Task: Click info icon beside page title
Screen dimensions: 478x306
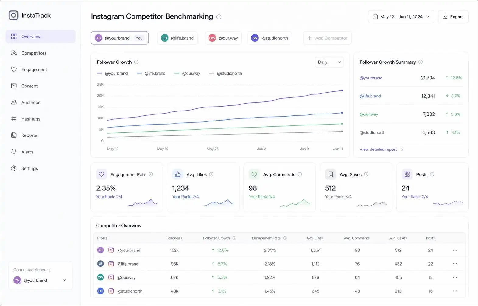Action: click(219, 17)
